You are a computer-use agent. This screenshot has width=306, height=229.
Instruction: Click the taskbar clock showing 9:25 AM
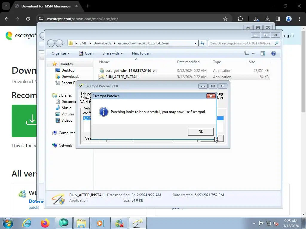tap(291, 223)
